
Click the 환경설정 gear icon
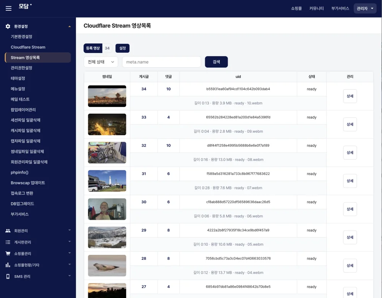8,26
